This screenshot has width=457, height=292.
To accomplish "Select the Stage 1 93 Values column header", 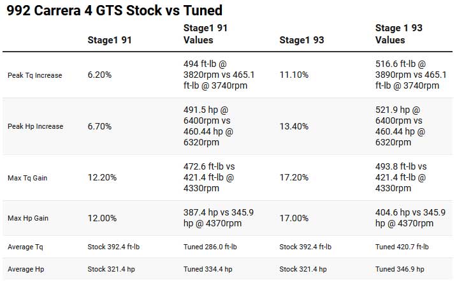I will pos(399,34).
